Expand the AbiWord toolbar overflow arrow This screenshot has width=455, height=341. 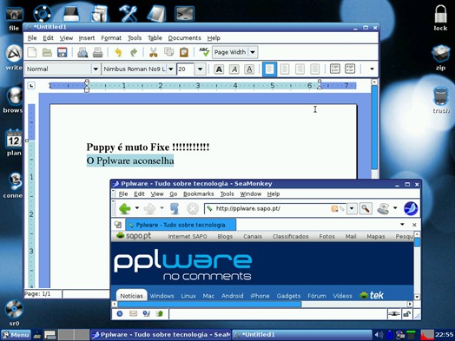pyautogui.click(x=372, y=69)
